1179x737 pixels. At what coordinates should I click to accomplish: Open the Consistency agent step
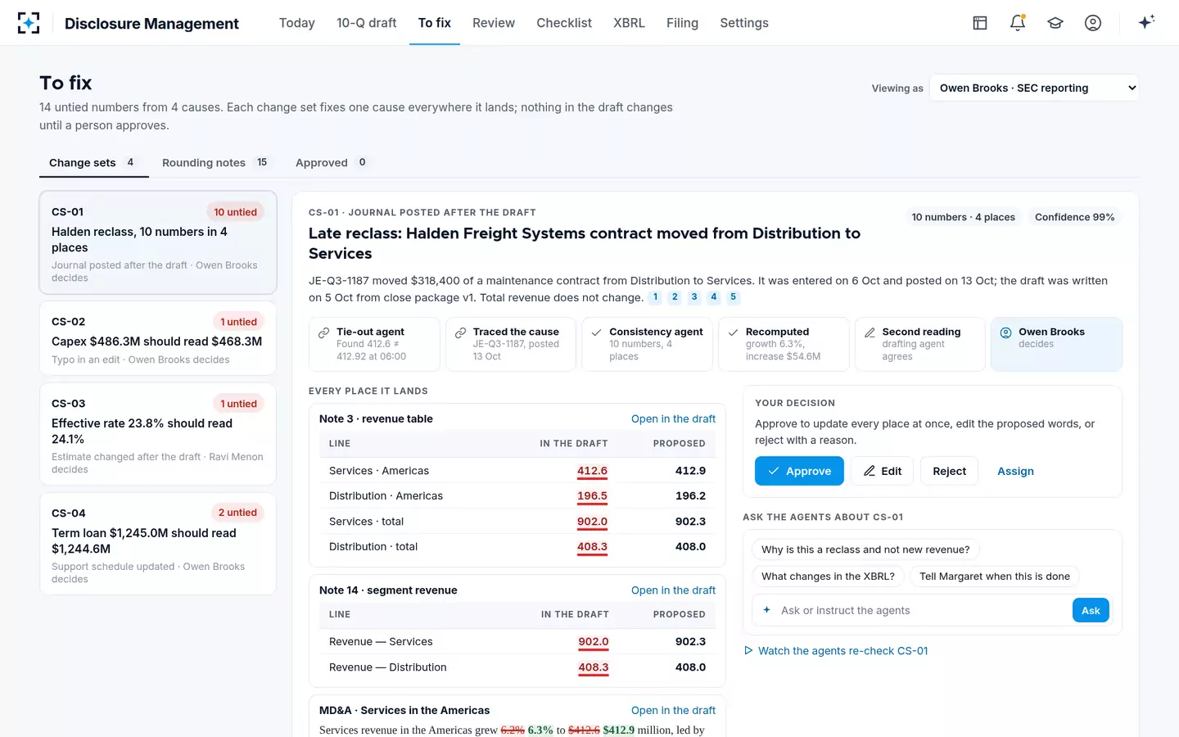point(647,344)
